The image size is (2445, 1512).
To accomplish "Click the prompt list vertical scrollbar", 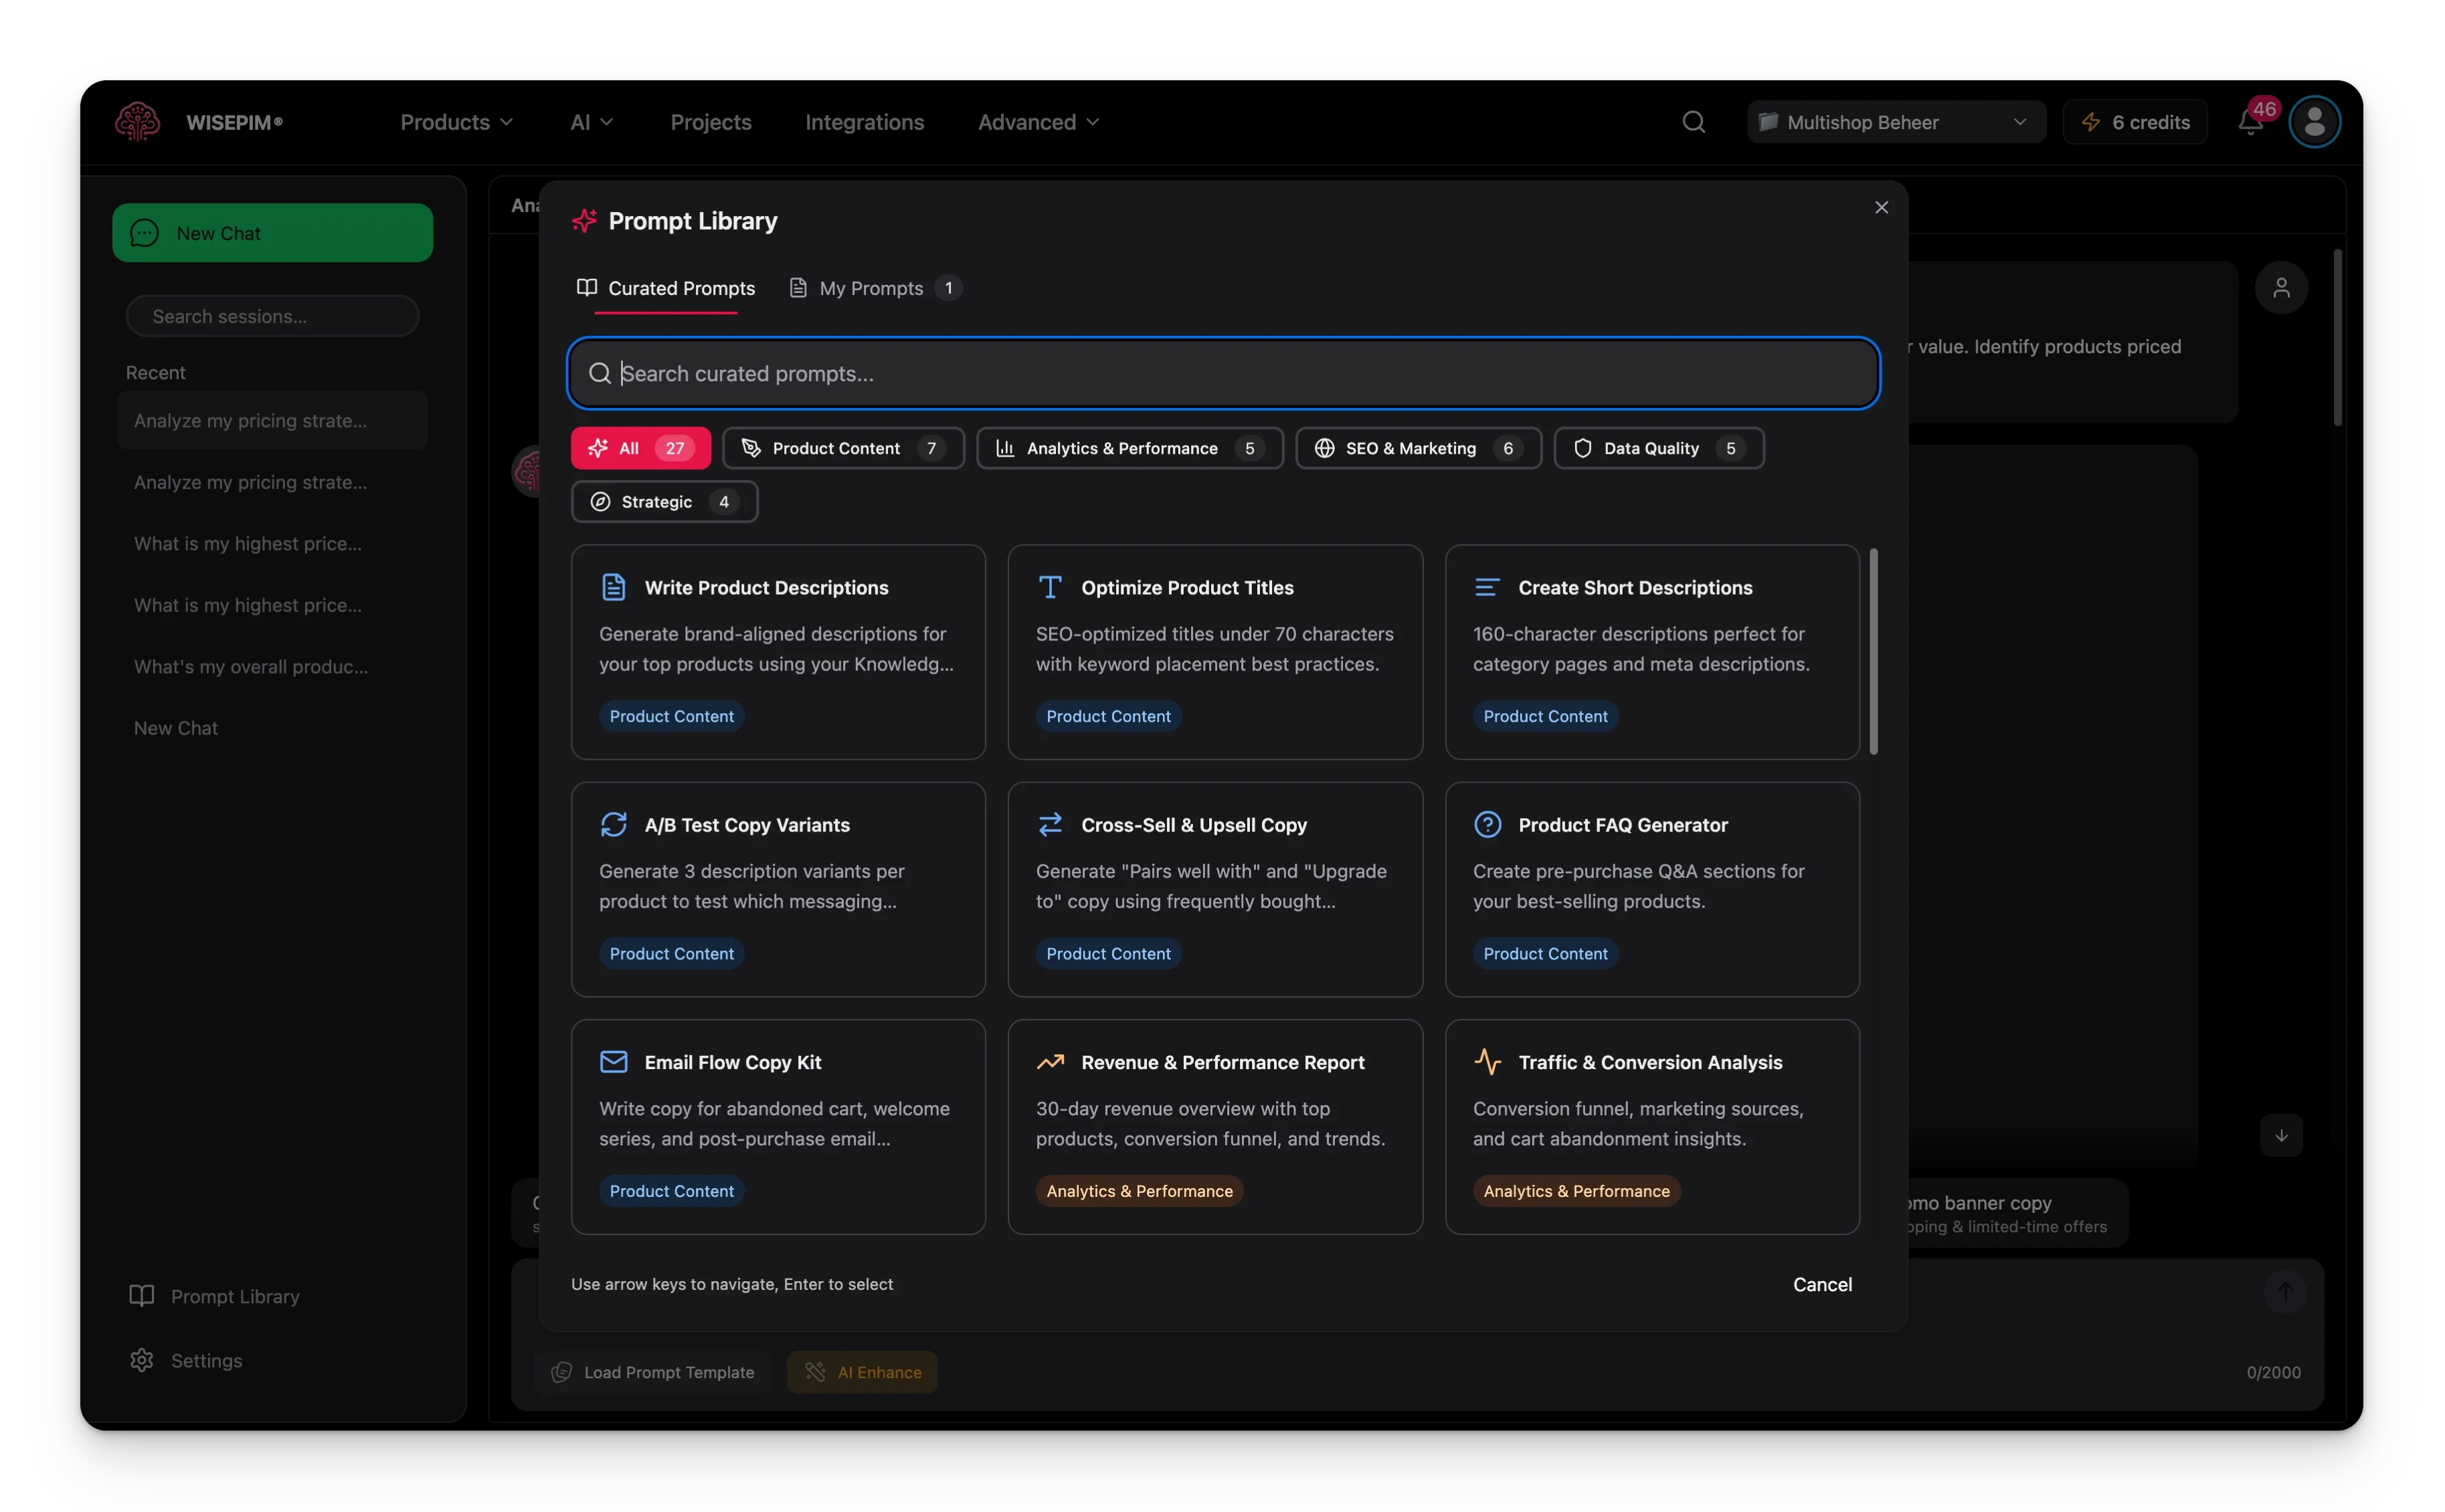I will pyautogui.click(x=1873, y=651).
